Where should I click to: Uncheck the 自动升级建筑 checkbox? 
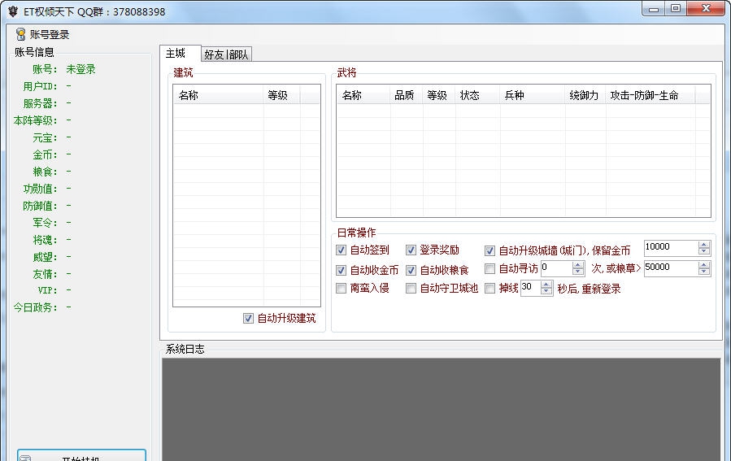[x=249, y=319]
